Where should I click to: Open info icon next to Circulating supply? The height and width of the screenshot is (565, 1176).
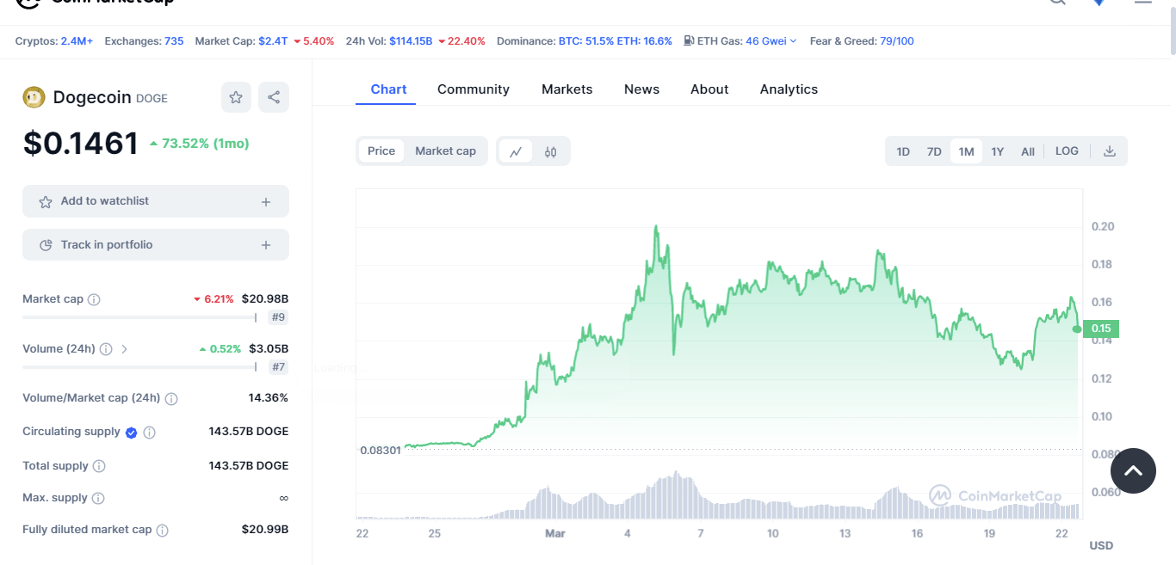click(149, 433)
